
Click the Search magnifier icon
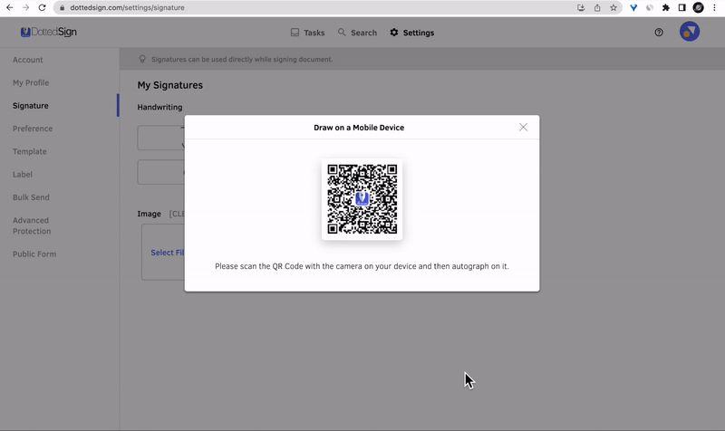(x=342, y=32)
